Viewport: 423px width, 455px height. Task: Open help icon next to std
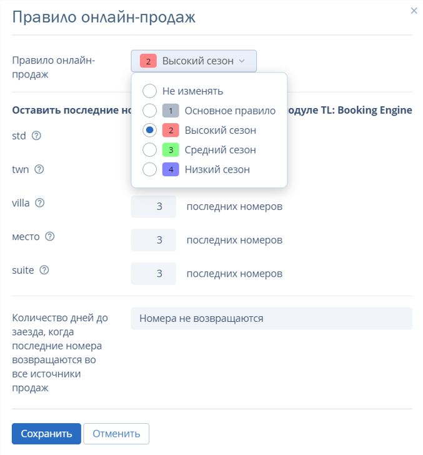click(x=36, y=136)
